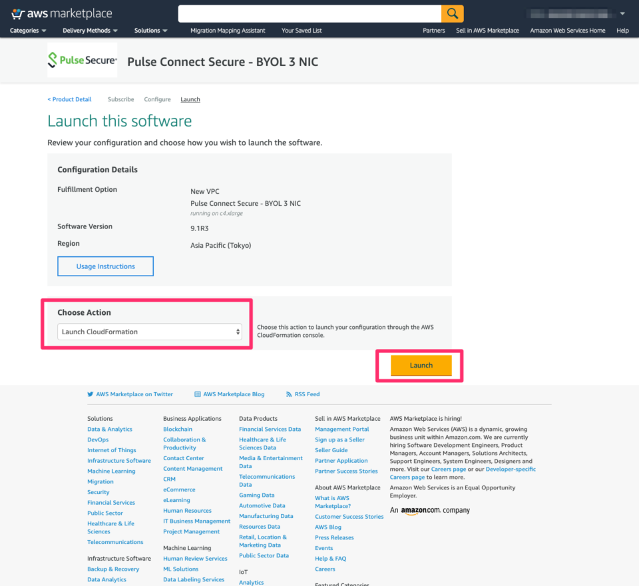The width and height of the screenshot is (639, 586).
Task: Switch to the Subscribe tab
Action: [x=120, y=99]
